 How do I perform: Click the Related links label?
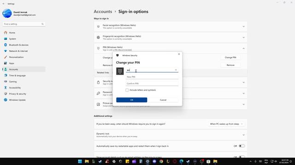pos(103,72)
